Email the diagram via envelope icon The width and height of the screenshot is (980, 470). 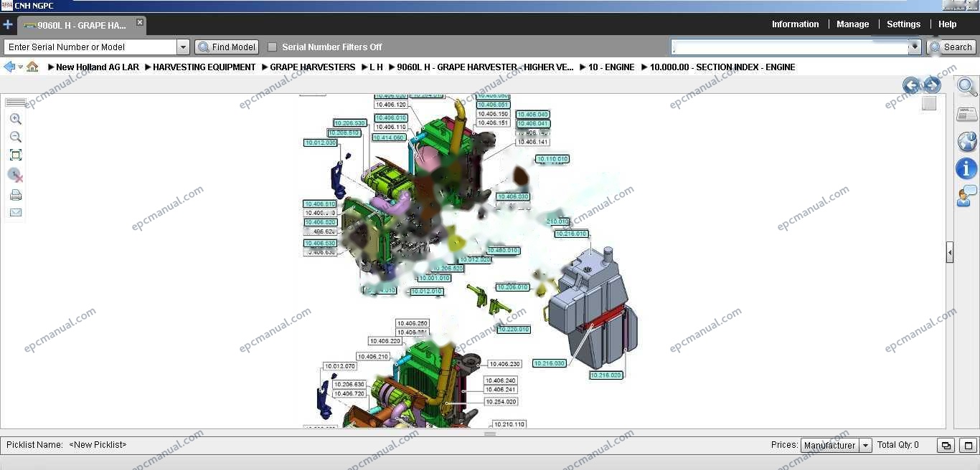point(15,212)
